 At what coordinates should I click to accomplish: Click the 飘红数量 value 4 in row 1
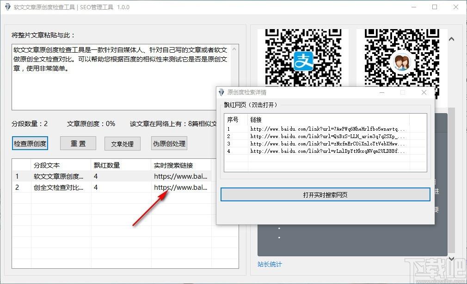96,176
